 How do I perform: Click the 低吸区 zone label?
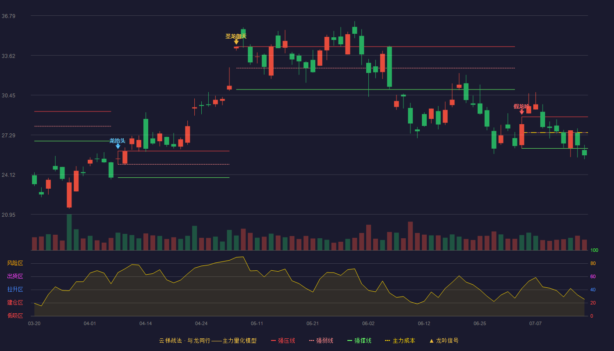(x=15, y=315)
